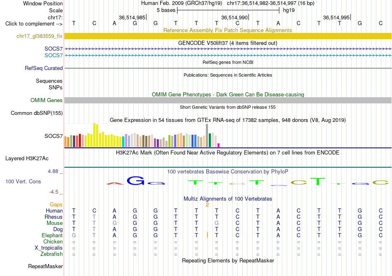Image resolution: width=392 pixels, height=276 pixels.
Task: Open Multiz Alignments of 100 Vertebrates title
Action: tap(228, 199)
